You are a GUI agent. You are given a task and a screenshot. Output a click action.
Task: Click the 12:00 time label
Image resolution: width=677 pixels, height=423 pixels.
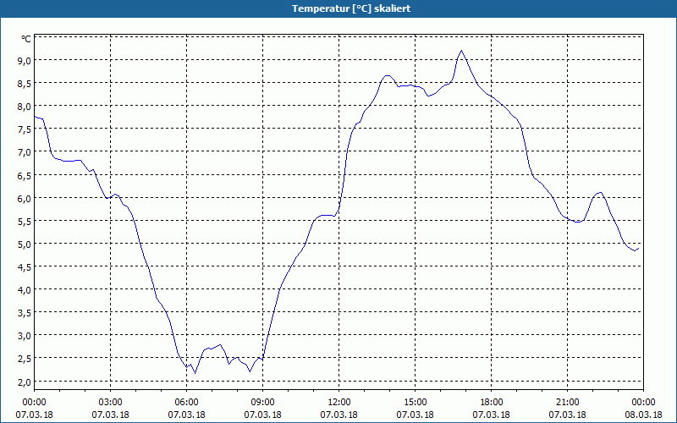339,403
